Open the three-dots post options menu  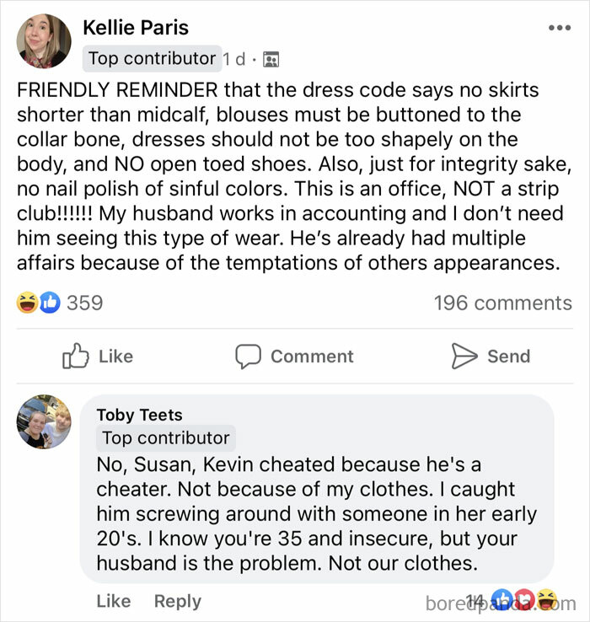pos(559,28)
